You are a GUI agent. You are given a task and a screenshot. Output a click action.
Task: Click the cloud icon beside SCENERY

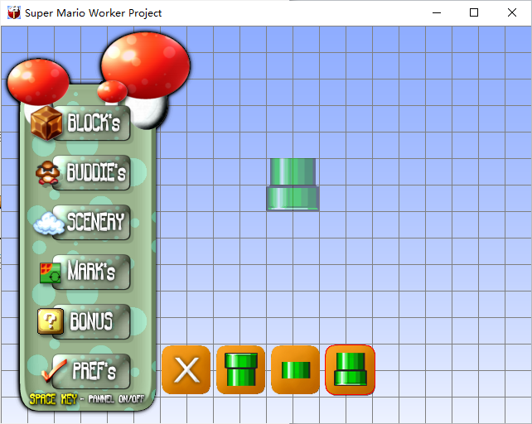pos(49,224)
